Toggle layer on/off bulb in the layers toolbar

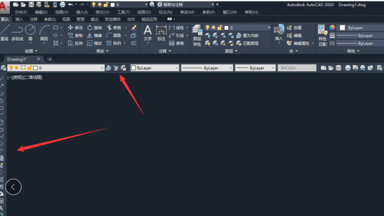coord(11,68)
